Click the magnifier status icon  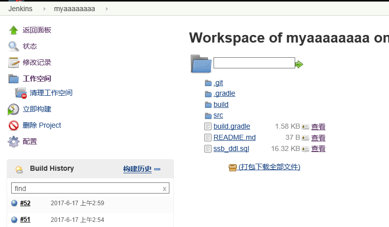pos(14,47)
